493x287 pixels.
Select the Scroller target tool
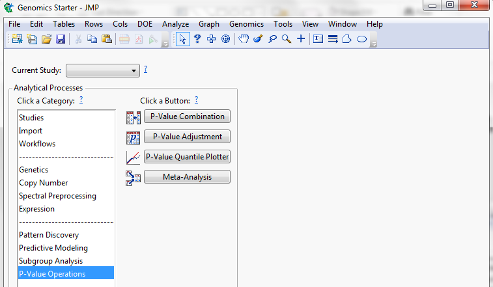pos(226,39)
